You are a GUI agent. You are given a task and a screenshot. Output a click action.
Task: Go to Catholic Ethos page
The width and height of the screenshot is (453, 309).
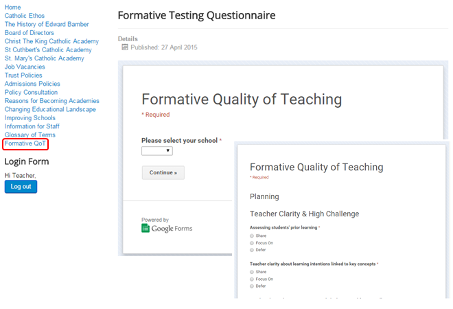tap(24, 16)
